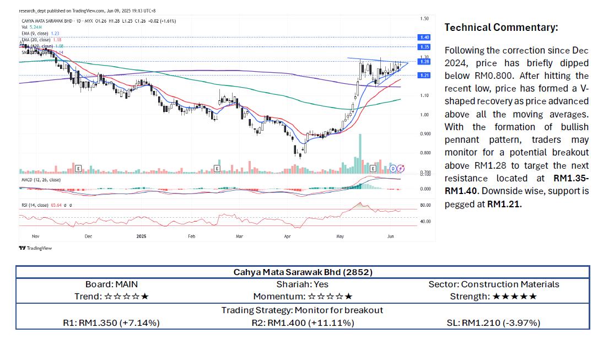This screenshot has height=344, width=614.
Task: Click the Vol 5.24M volume legend
Action: pyautogui.click(x=32, y=27)
